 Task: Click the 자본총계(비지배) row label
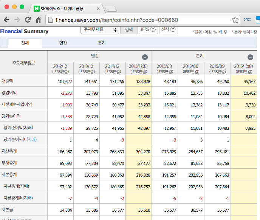point(18,198)
